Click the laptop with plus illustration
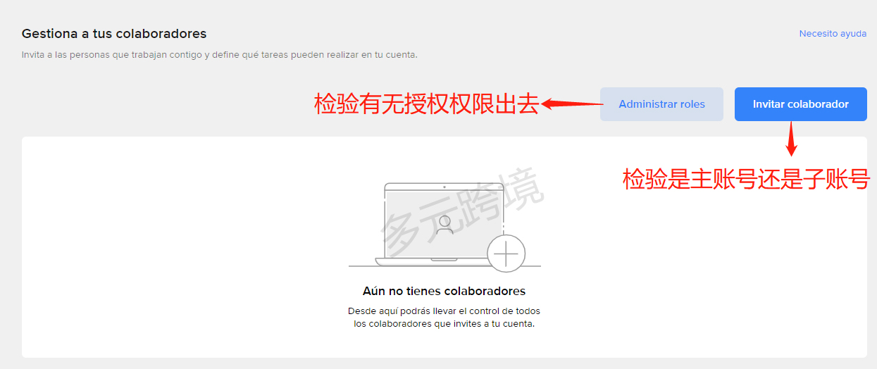877x369 pixels. tap(444, 227)
